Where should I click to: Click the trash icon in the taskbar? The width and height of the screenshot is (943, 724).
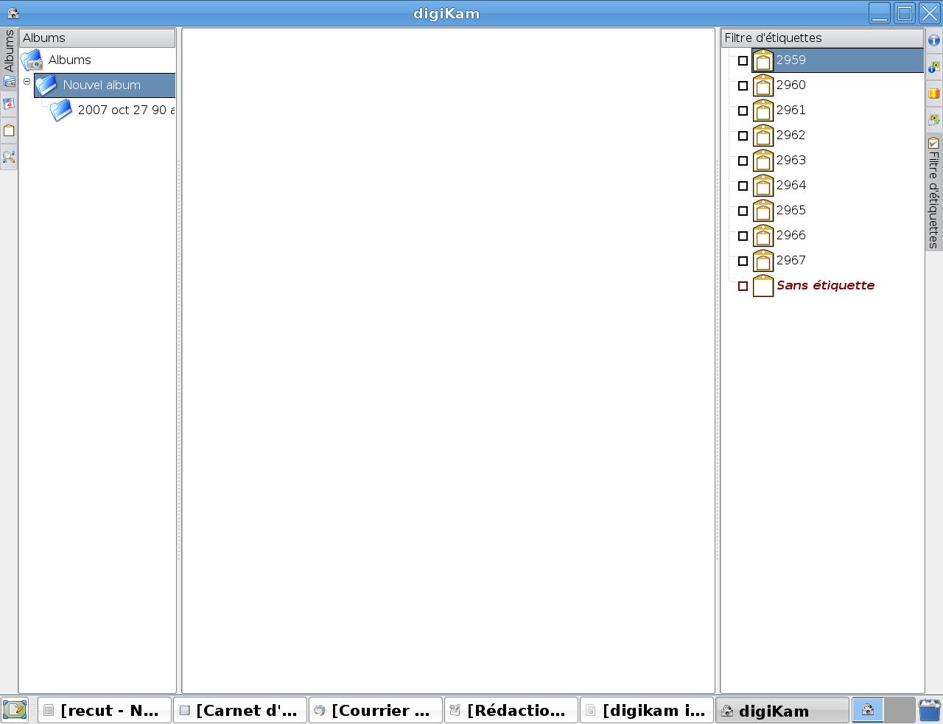pos(930,710)
